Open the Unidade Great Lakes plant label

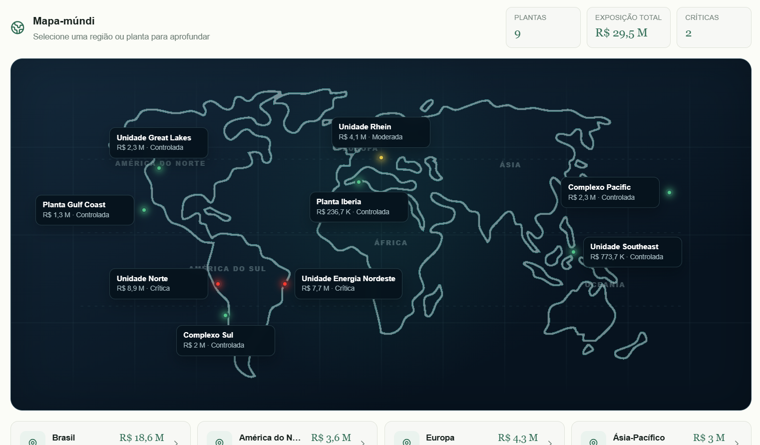pyautogui.click(x=159, y=143)
